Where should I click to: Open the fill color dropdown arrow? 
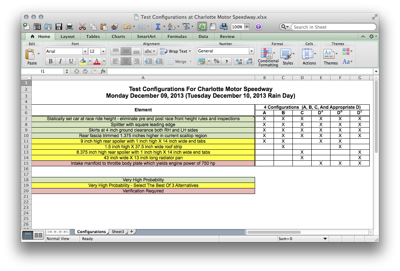90,61
